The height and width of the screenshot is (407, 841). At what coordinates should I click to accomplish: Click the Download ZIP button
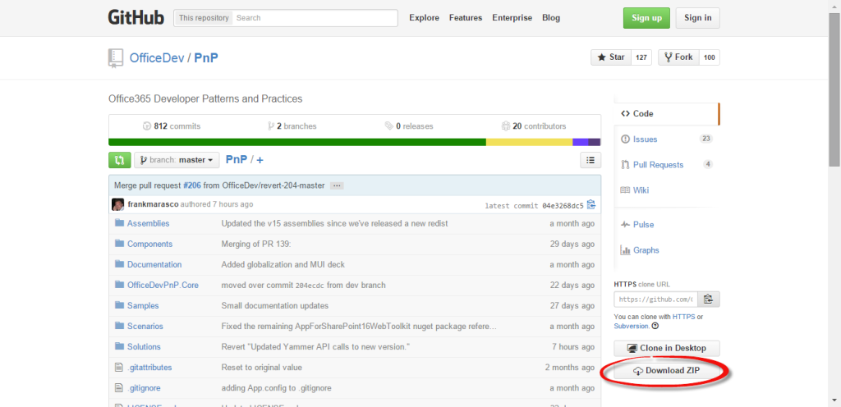point(667,371)
